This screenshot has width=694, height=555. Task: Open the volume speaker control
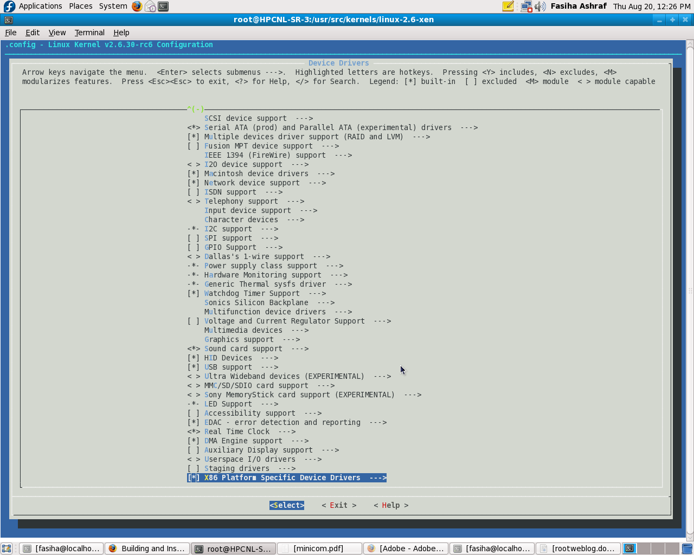(540, 7)
